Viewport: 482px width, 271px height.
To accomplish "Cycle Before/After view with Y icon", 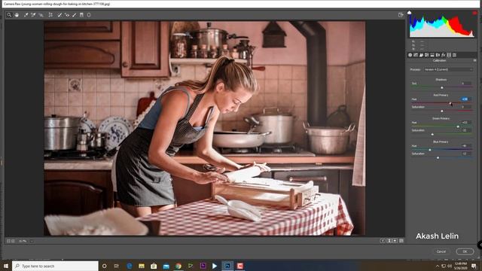I will [x=383, y=241].
